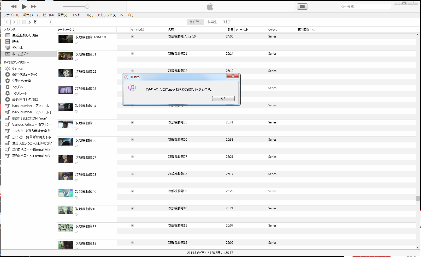Sort by the アルバム column header

click(x=140, y=30)
